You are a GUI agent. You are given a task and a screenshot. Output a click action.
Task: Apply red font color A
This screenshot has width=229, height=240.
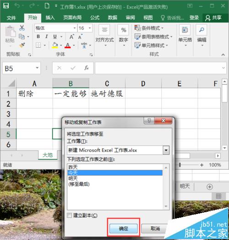point(68,45)
